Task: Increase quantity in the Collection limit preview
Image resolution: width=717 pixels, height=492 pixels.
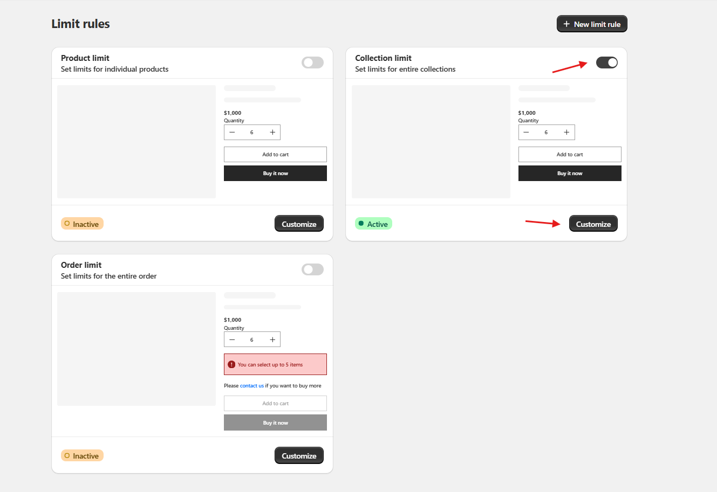Action: click(566, 133)
